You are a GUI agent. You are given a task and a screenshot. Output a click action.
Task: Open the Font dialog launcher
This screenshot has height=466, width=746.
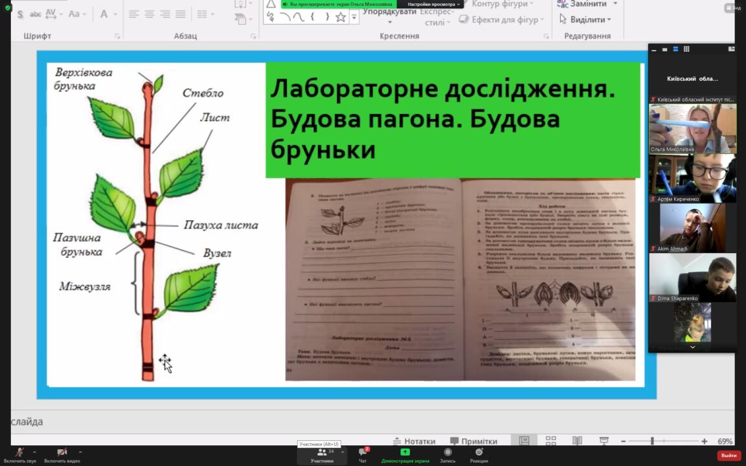coord(117,36)
